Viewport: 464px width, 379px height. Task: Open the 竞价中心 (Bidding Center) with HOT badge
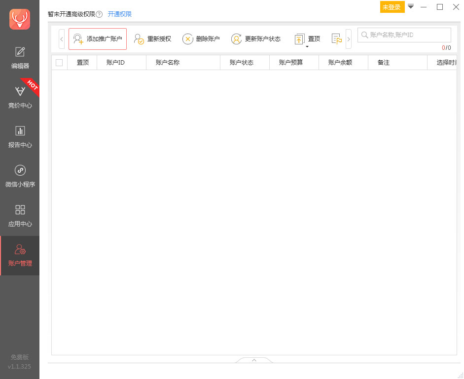coord(20,97)
